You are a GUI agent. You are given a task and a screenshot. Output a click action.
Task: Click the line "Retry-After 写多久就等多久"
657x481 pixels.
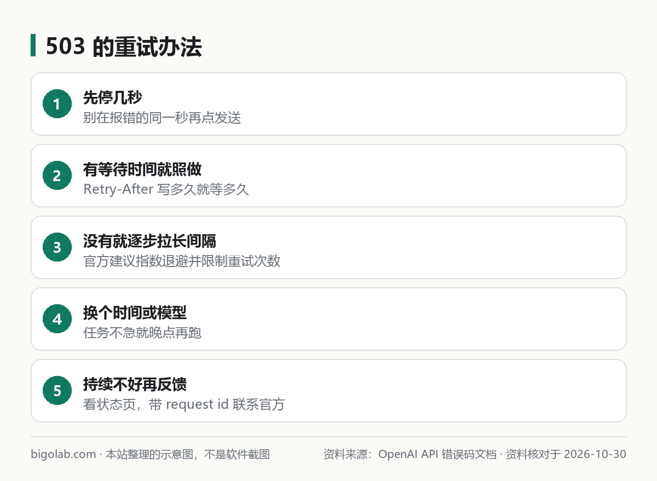[x=166, y=189]
